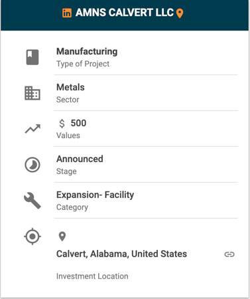
Task: Click the orange map pin beside company name
Action: [x=180, y=13]
